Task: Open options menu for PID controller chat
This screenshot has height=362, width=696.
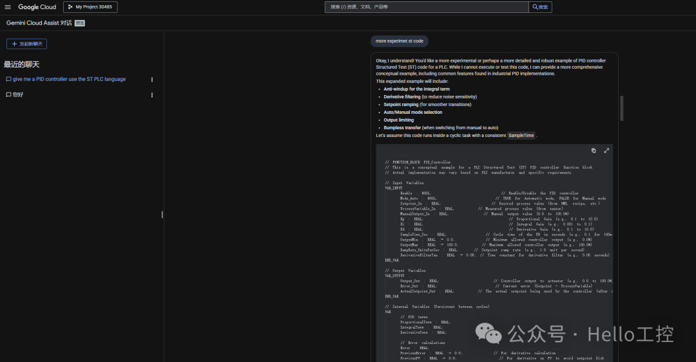Action: [152, 80]
